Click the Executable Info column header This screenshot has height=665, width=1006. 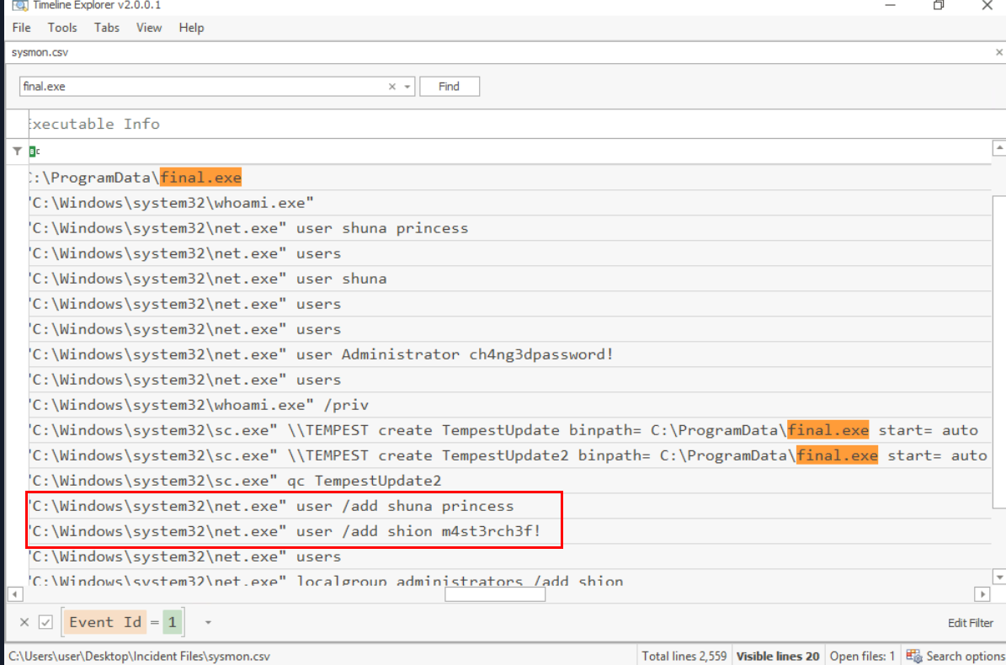(x=93, y=124)
